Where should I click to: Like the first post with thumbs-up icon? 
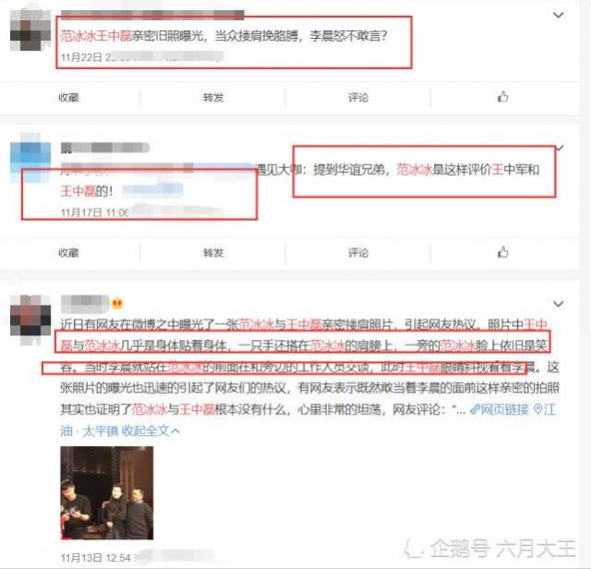pos(502,97)
